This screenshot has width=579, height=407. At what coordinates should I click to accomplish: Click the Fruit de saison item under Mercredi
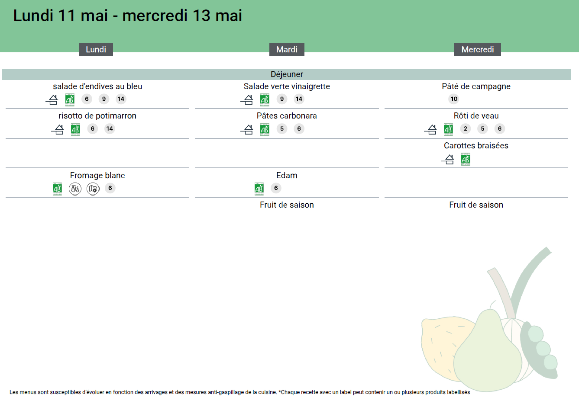click(476, 205)
